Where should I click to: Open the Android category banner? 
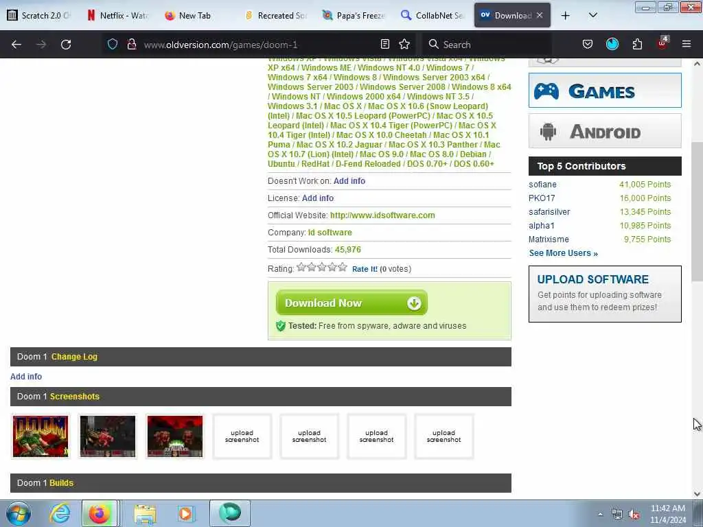(x=605, y=131)
